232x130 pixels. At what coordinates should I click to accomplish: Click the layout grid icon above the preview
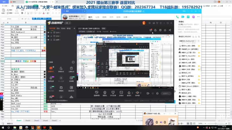tap(160, 30)
